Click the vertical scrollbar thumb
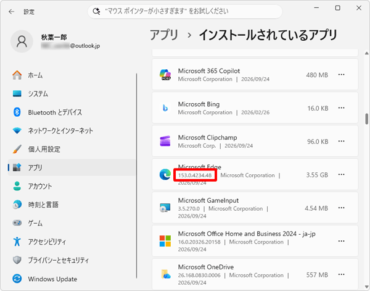 coord(366,119)
